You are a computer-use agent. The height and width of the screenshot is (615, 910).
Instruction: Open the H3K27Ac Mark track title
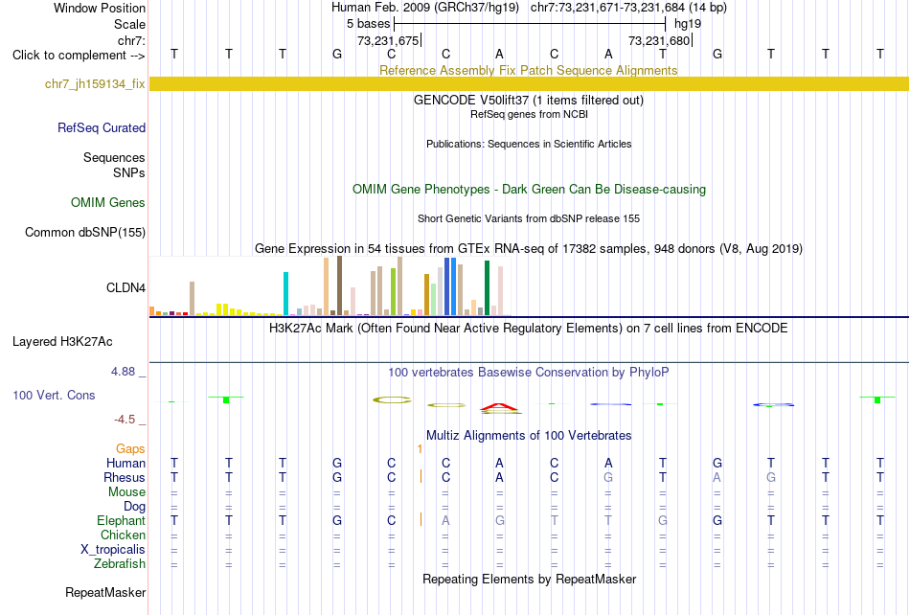528,329
